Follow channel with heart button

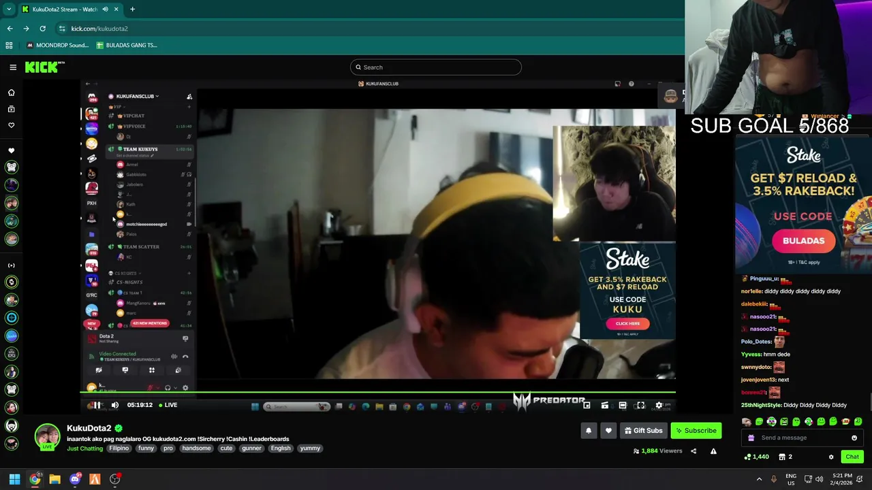point(608,430)
